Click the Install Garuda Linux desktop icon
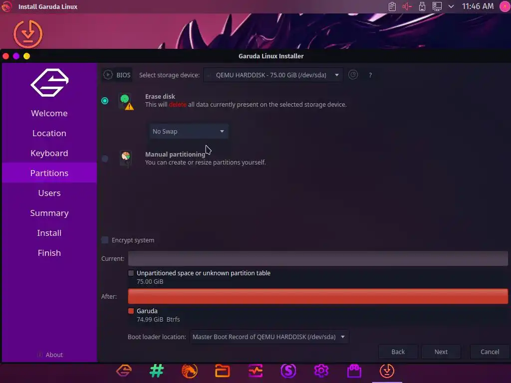511x383 pixels. tap(28, 34)
